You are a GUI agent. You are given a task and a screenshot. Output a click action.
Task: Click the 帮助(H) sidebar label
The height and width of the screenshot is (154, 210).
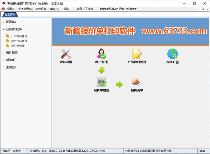[x=11, y=60]
